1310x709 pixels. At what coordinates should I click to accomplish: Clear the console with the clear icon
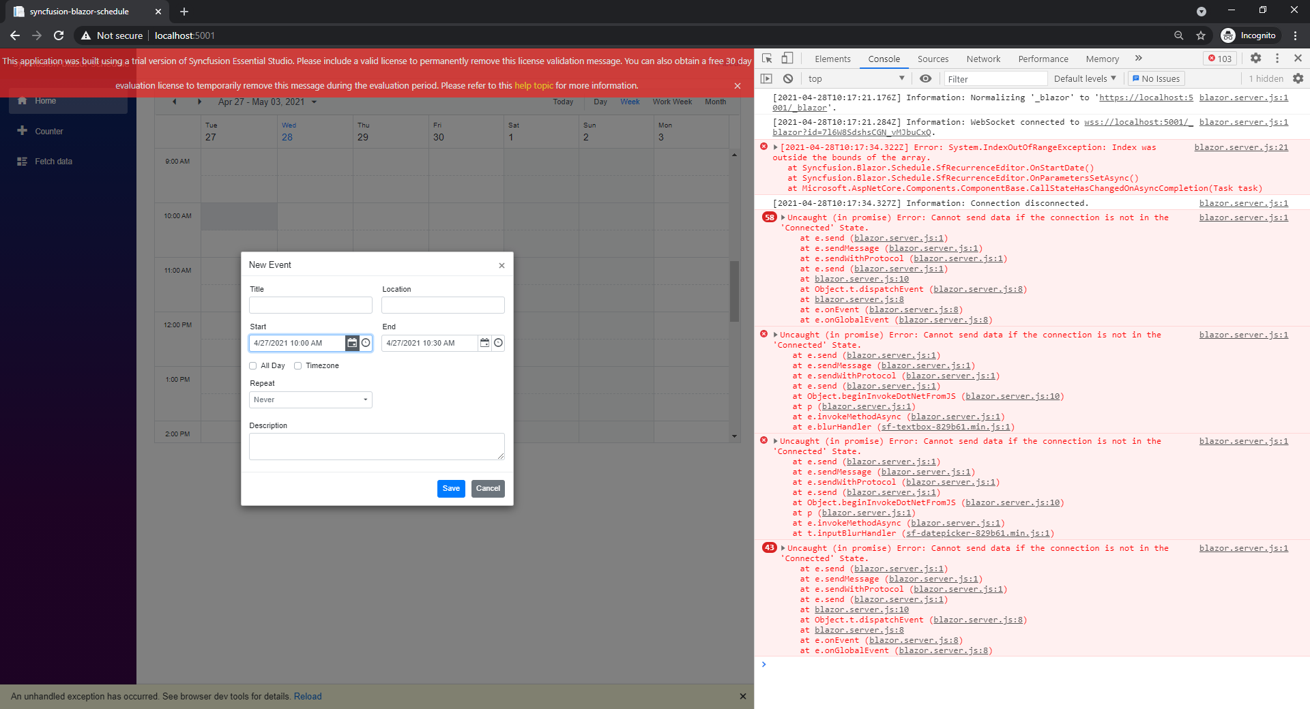coord(788,78)
